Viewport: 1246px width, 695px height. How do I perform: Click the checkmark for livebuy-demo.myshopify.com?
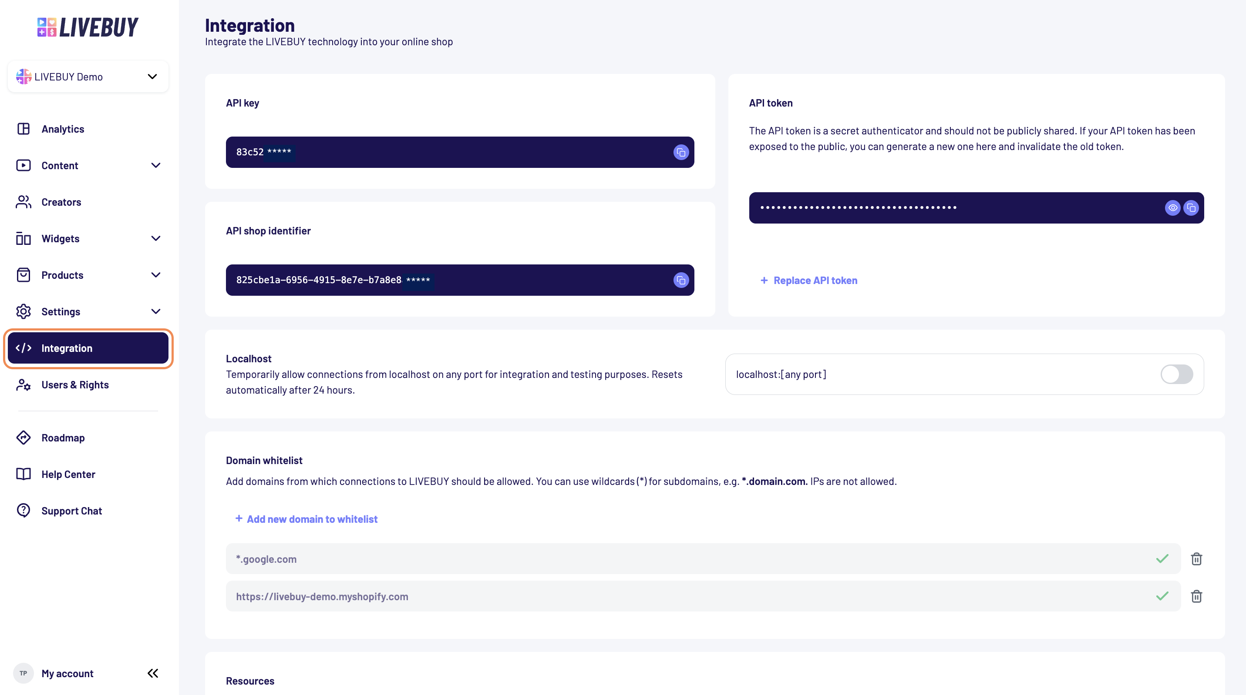click(x=1162, y=596)
